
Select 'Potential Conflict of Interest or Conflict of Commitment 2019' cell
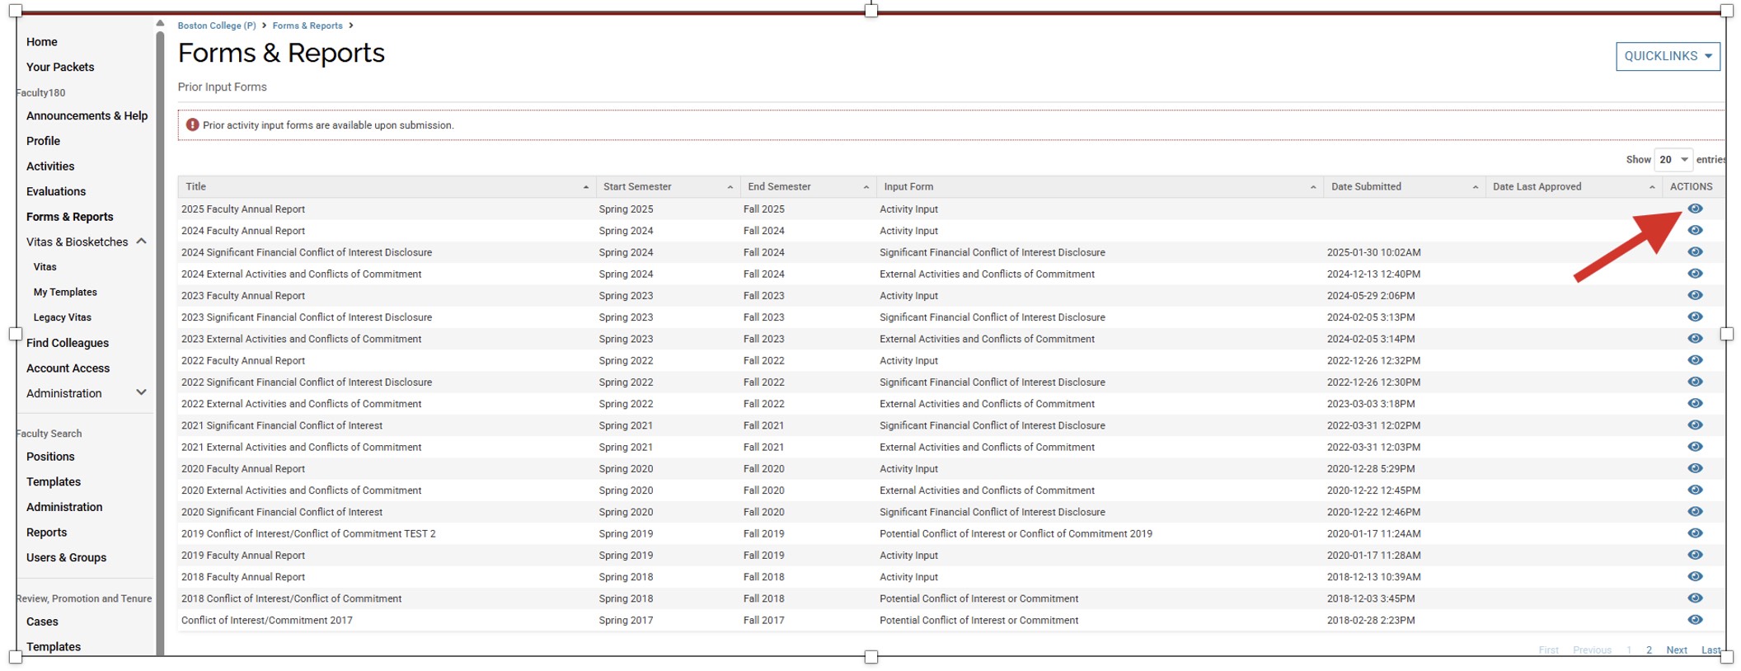[1016, 533]
